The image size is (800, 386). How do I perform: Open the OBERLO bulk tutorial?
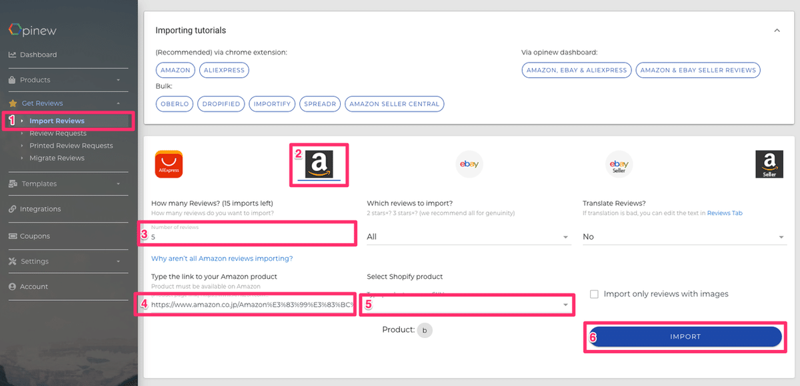pyautogui.click(x=175, y=104)
